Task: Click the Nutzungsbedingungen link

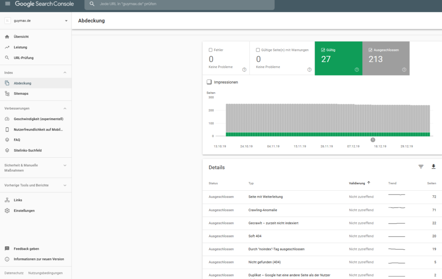Action: pyautogui.click(x=45, y=273)
